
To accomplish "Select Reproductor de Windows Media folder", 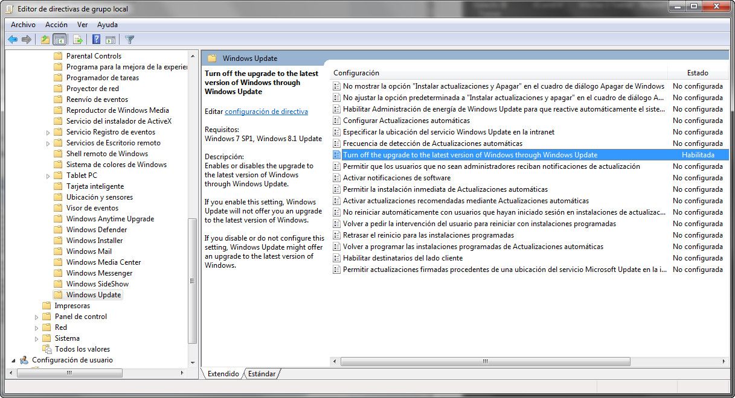I will 117,110.
